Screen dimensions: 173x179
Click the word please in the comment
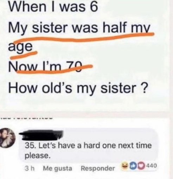(38, 156)
